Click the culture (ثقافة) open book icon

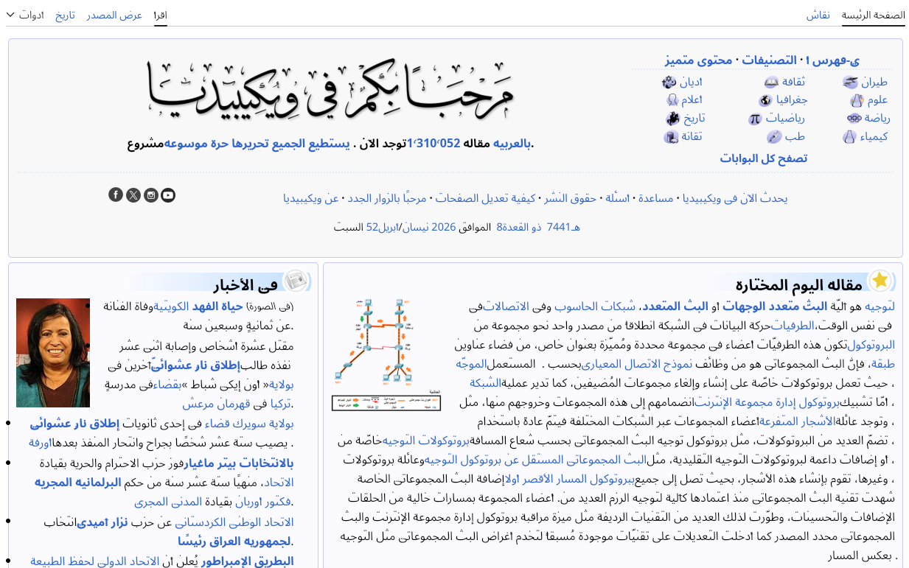click(x=772, y=82)
